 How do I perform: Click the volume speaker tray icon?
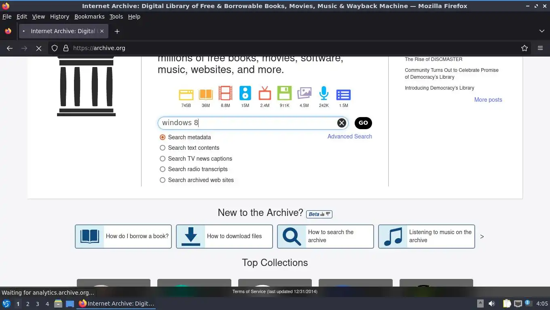(492, 304)
